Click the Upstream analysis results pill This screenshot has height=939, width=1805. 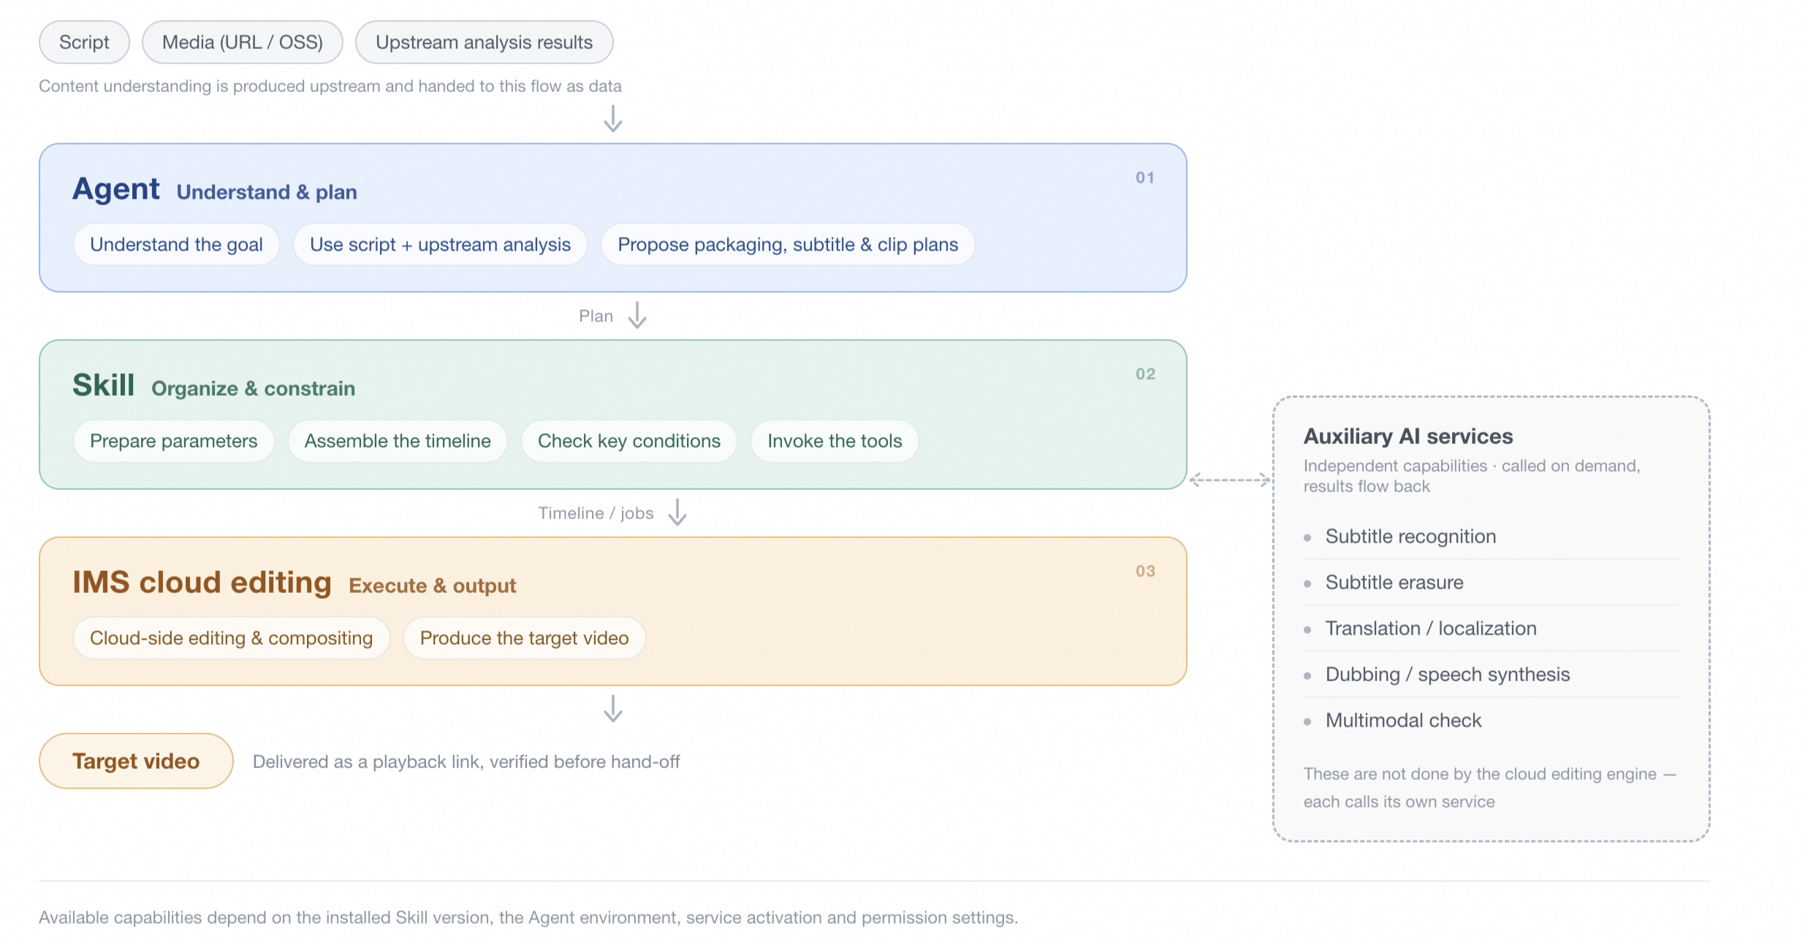point(484,42)
